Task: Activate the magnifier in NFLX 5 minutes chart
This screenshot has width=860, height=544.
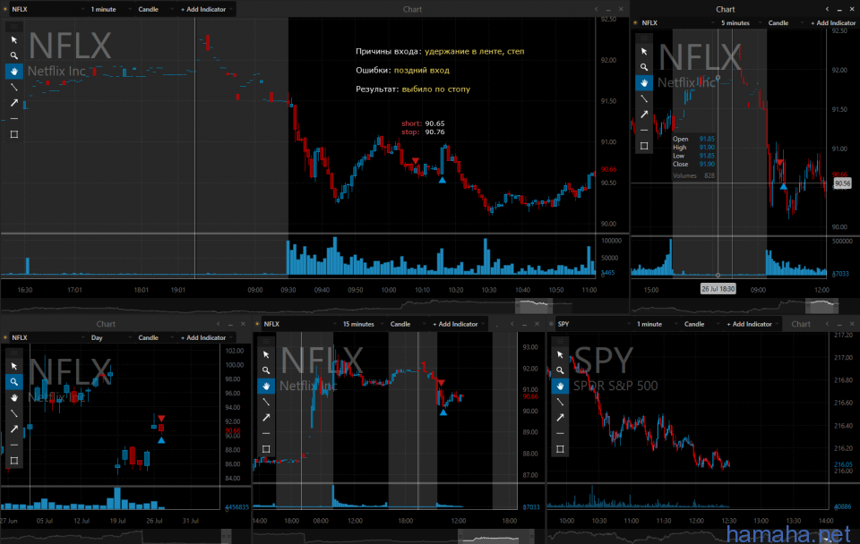Action: (644, 67)
